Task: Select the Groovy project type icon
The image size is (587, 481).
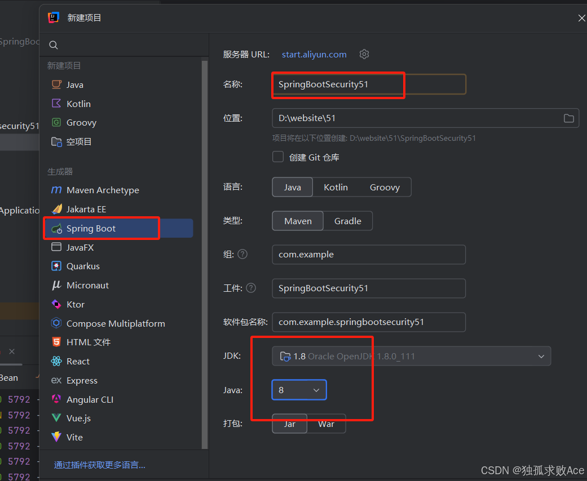Action: tap(56, 122)
